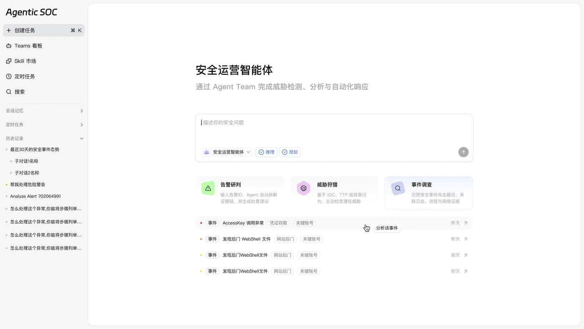The image size is (584, 329).
Task: Select the 事件调查 card
Action: tap(429, 192)
